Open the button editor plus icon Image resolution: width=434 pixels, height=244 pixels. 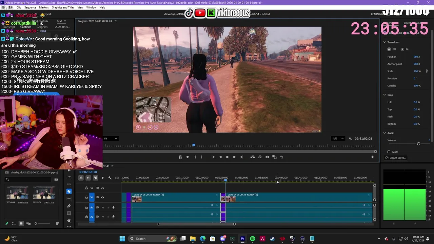click(x=372, y=157)
